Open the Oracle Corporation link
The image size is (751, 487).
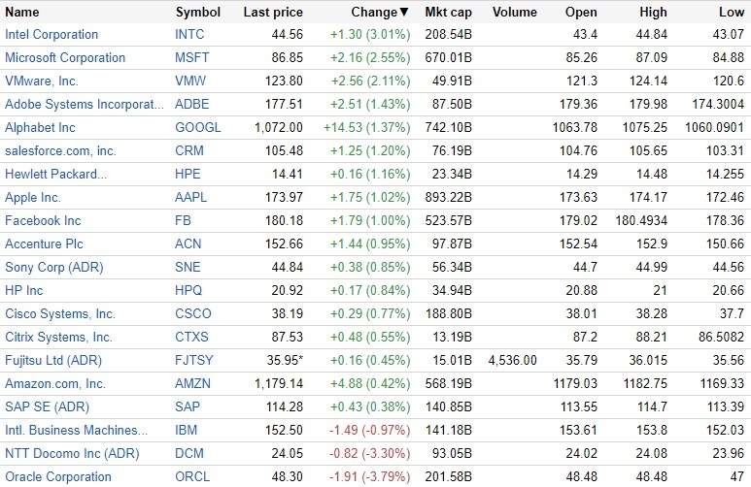pyautogui.click(x=58, y=477)
